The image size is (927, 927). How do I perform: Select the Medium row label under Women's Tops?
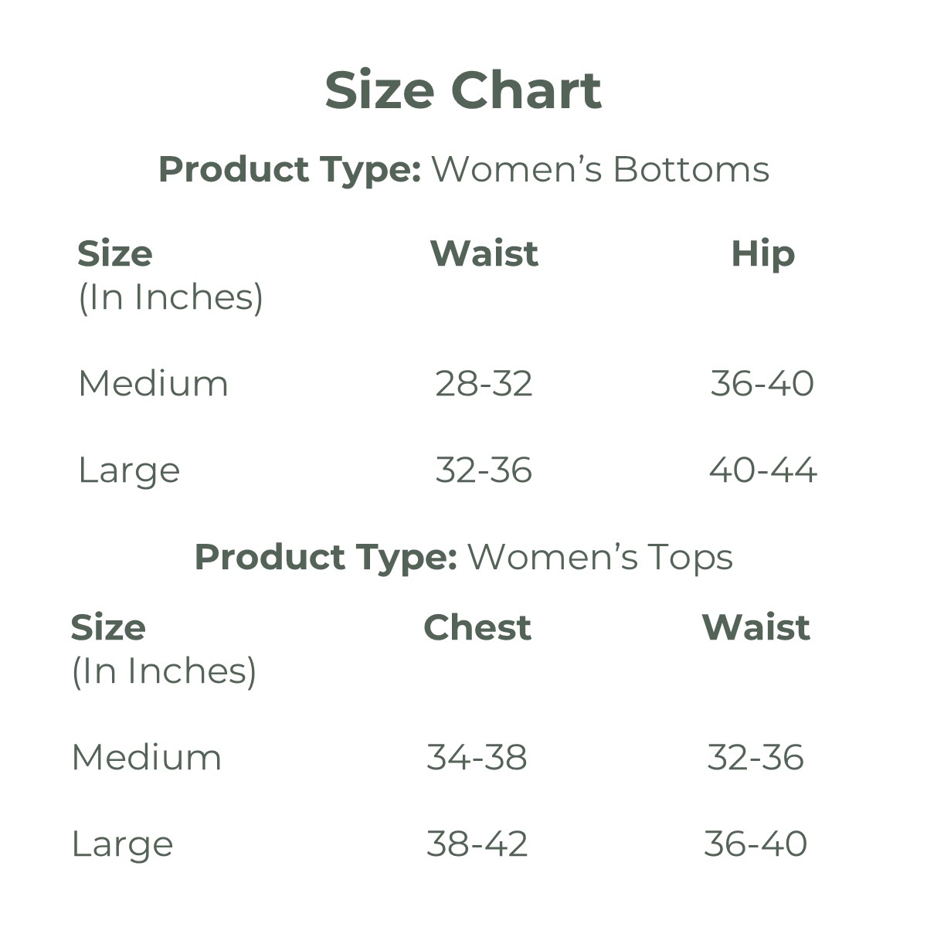(x=146, y=757)
